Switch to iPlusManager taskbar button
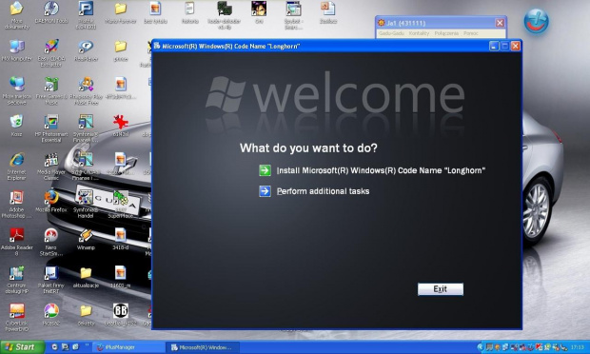The width and height of the screenshot is (590, 354). click(129, 347)
